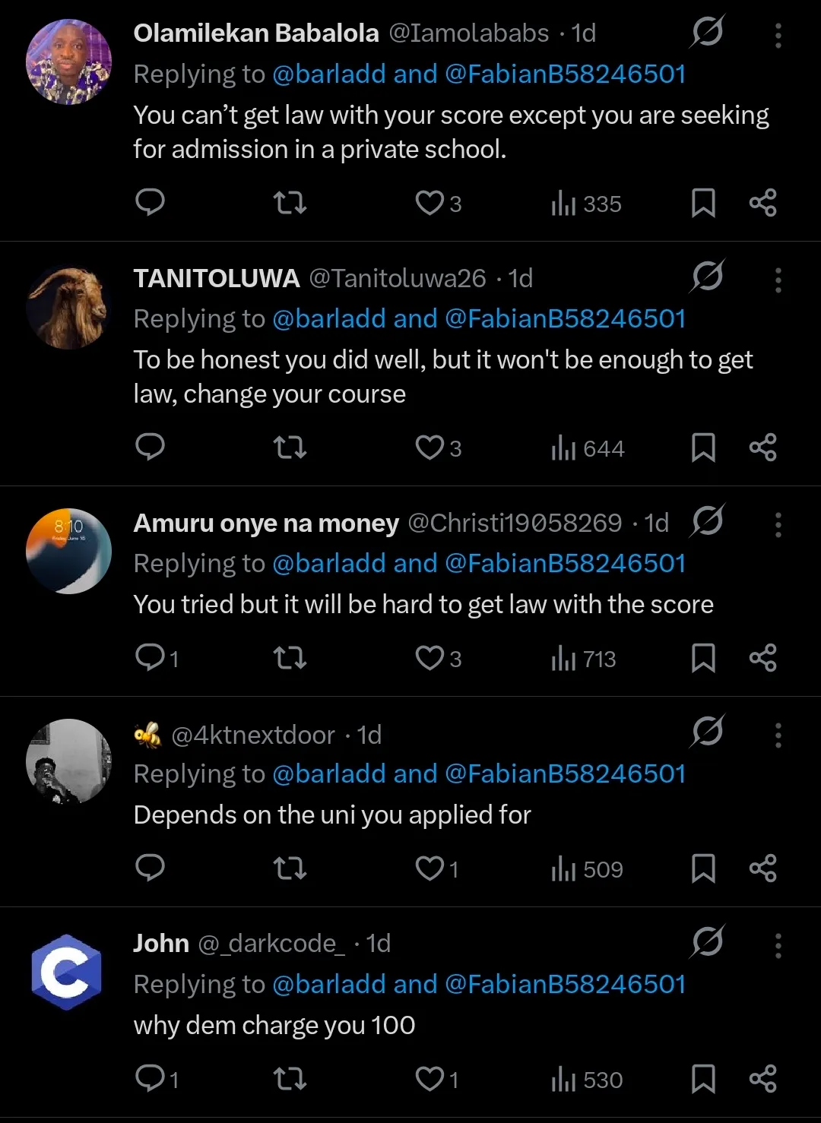Image resolution: width=821 pixels, height=1123 pixels.
Task: Open more options menu on TANITOLUWA's tweet
Action: (778, 280)
